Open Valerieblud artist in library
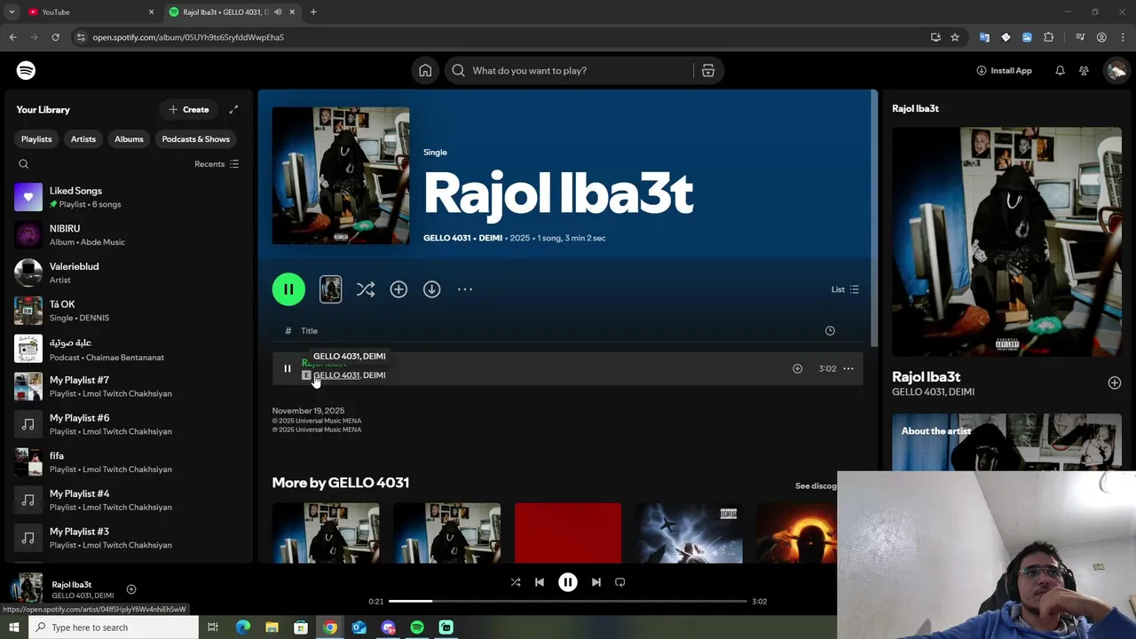Viewport: 1136px width, 639px height. (x=129, y=272)
